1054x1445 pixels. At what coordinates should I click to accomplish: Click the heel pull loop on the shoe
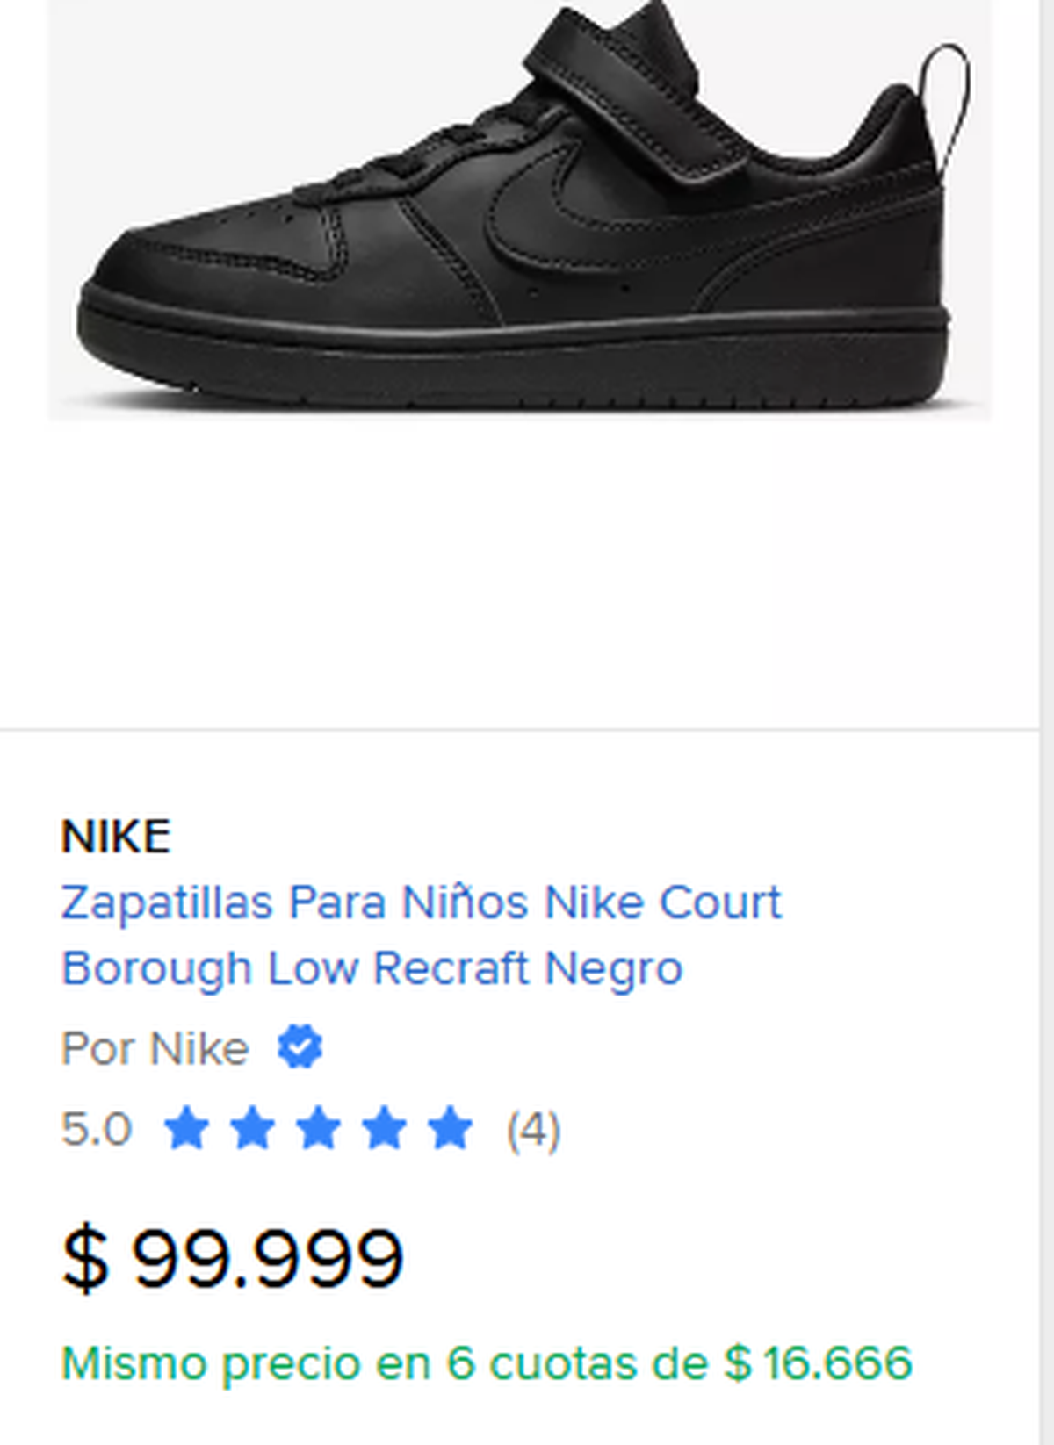pyautogui.click(x=947, y=97)
